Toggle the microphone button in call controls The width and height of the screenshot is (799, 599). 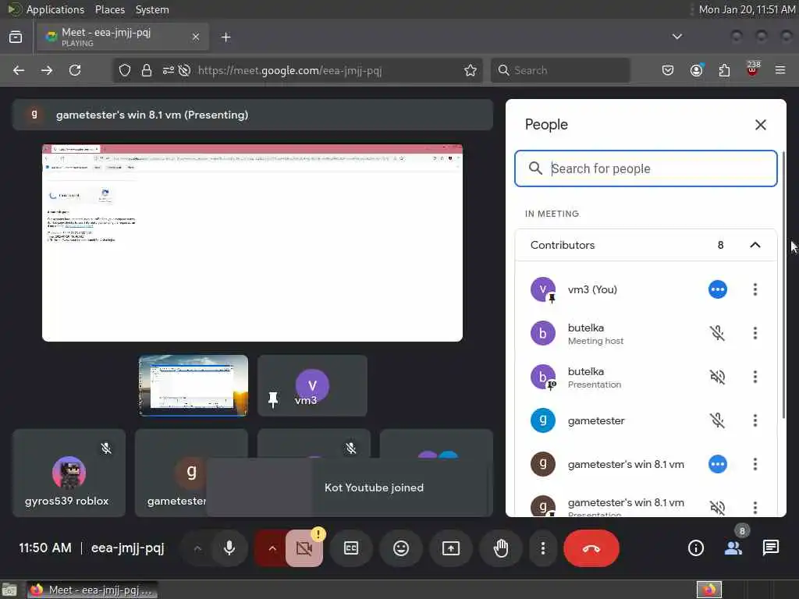click(229, 548)
